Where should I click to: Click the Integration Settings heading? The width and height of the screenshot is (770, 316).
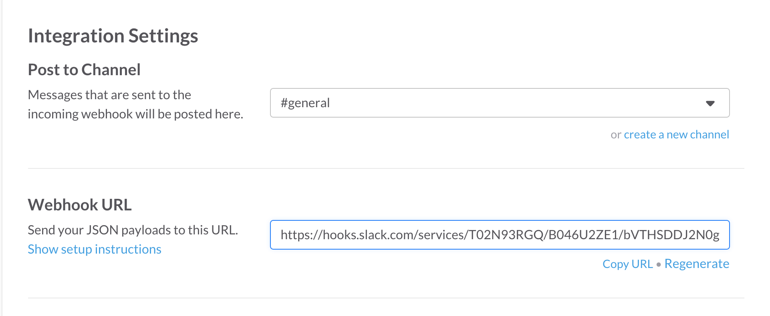click(113, 36)
